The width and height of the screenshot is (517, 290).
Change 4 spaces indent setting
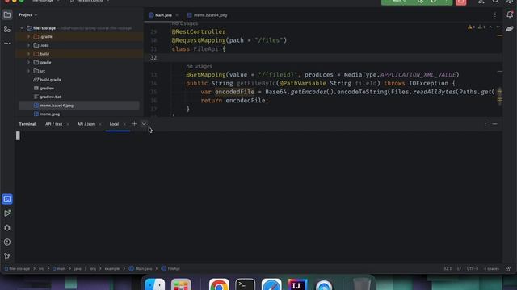(x=491, y=268)
